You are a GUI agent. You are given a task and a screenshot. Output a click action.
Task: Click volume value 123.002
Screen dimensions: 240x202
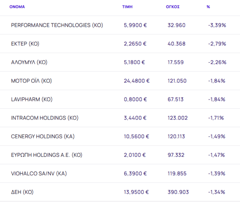178,118
